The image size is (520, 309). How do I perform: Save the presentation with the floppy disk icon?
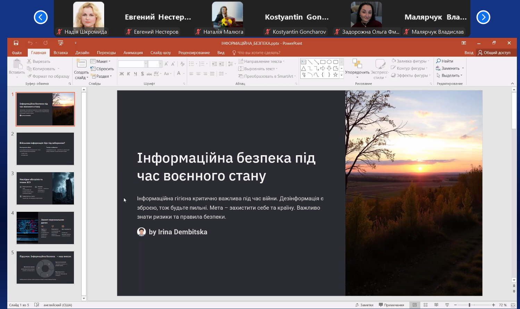(16, 43)
